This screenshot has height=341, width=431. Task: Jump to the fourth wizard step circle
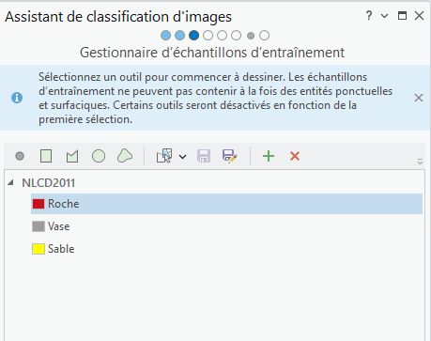click(208, 36)
